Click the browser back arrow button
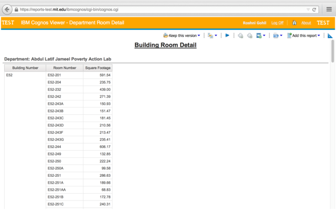336x210 pixels. coord(7,9)
